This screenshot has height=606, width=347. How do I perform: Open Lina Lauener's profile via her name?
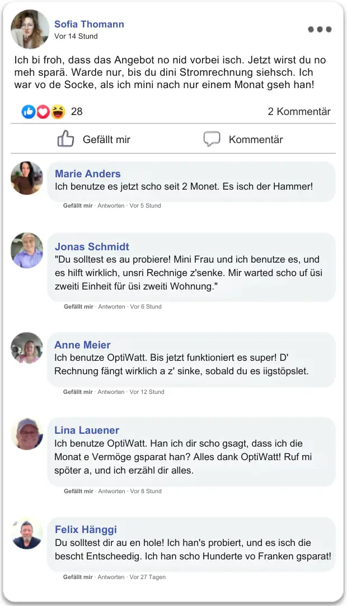[x=87, y=430]
